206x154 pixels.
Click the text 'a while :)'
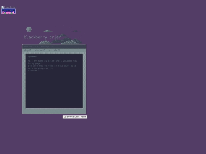[x=34, y=71]
